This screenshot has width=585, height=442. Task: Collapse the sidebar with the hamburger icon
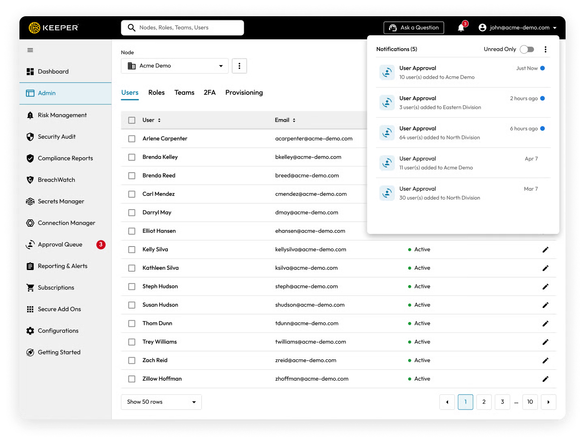point(30,50)
